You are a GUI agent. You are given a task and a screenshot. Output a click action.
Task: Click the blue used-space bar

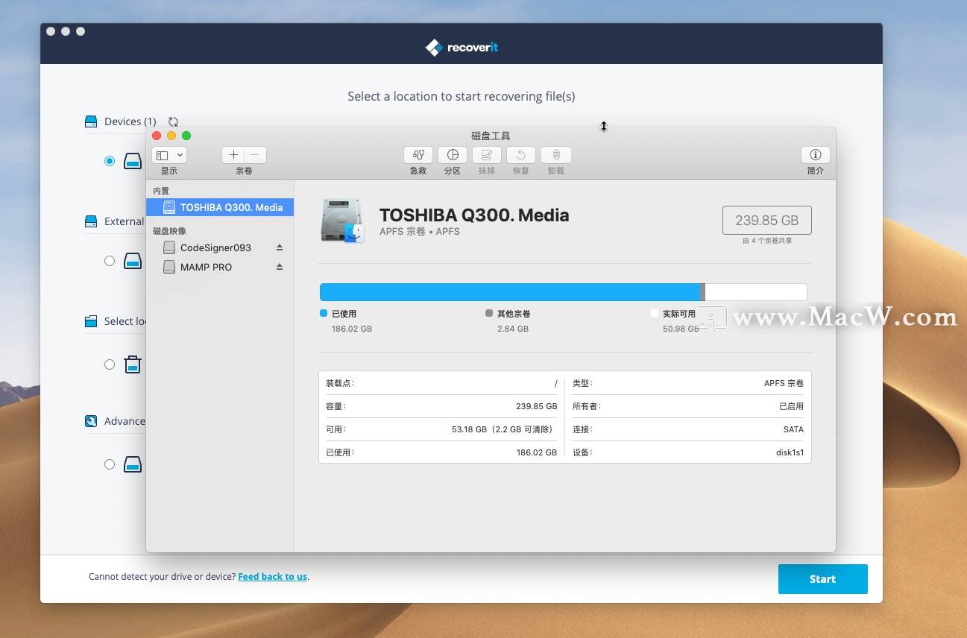tap(511, 292)
